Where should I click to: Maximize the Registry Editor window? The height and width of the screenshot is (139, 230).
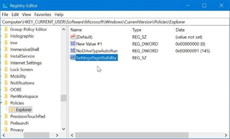point(204,6)
